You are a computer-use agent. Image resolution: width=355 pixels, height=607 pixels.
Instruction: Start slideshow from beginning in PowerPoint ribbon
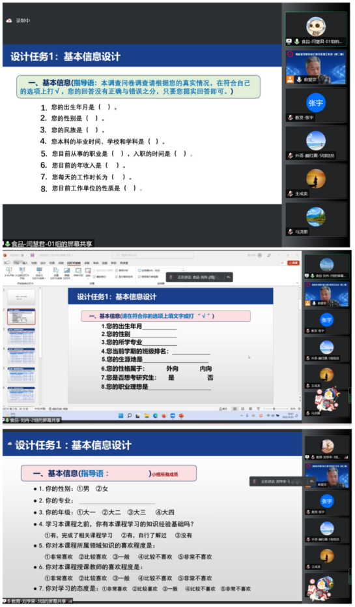pyautogui.click(x=9, y=272)
